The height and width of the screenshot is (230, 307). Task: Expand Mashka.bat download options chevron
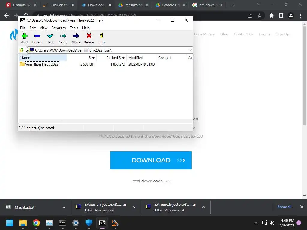tap(64, 207)
